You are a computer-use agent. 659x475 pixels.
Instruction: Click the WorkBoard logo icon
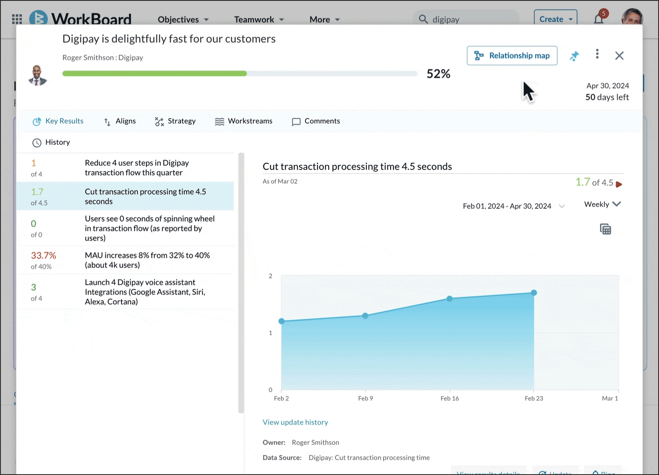(38, 18)
